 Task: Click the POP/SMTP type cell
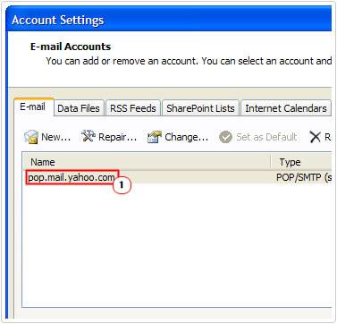pyautogui.click(x=303, y=177)
